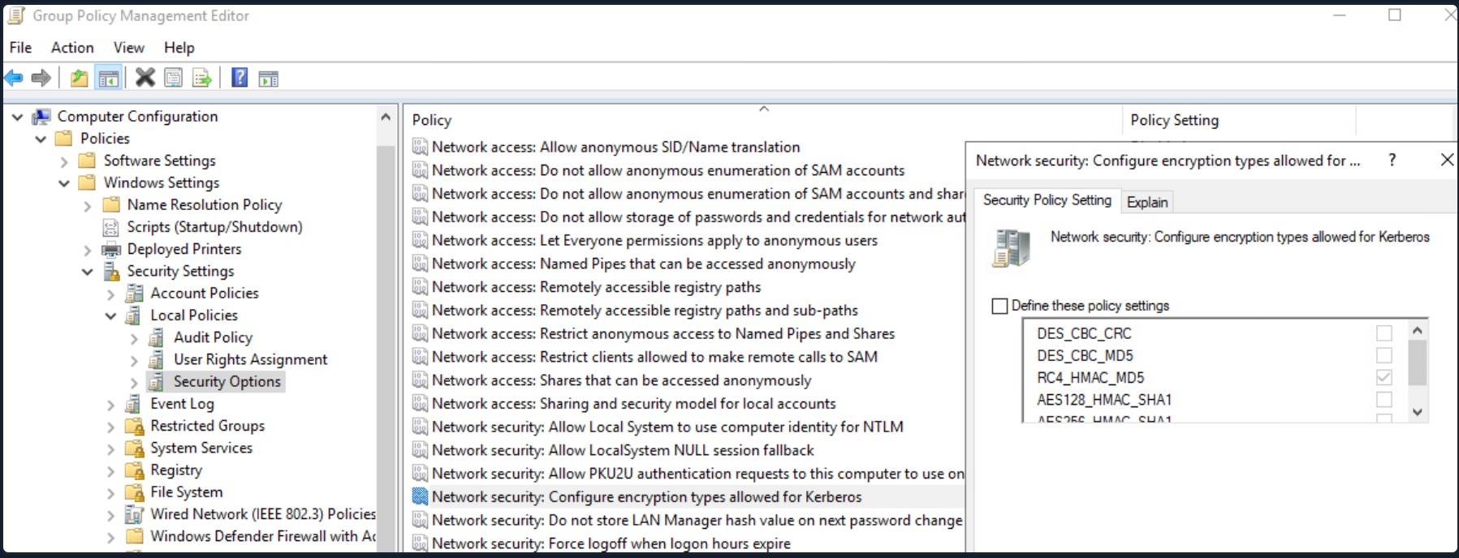1459x558 pixels.
Task: Click the Delete X toolbar icon
Action: [145, 78]
